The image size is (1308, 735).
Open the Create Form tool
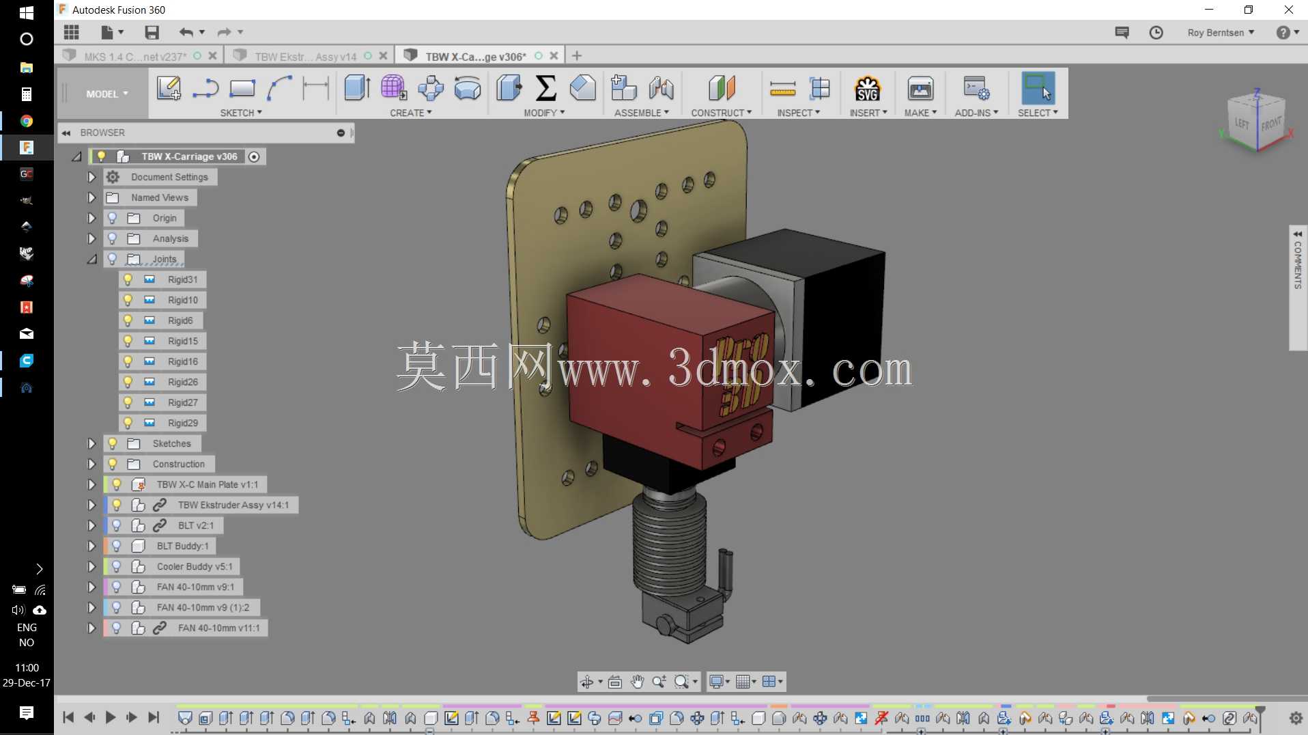(x=394, y=88)
